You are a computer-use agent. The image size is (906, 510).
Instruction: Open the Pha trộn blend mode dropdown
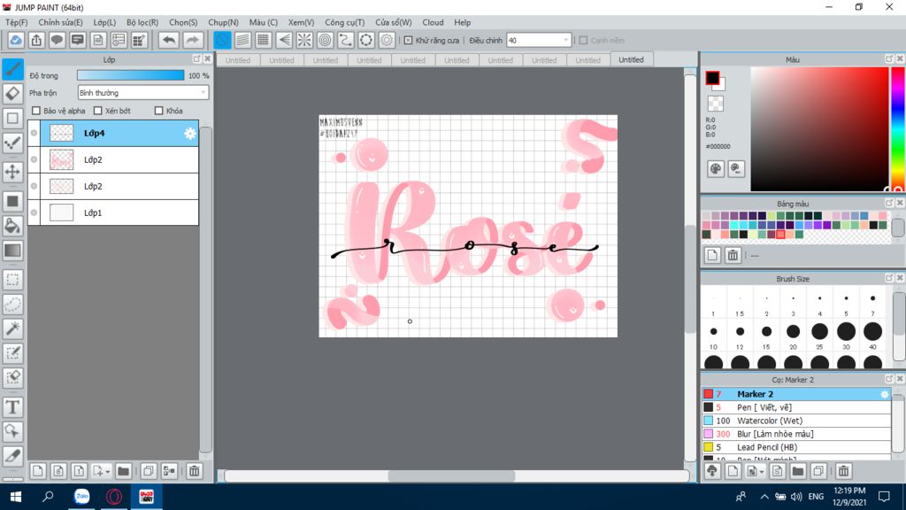click(x=142, y=92)
